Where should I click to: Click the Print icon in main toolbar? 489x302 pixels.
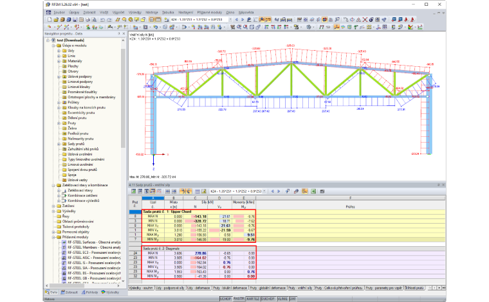[88, 20]
